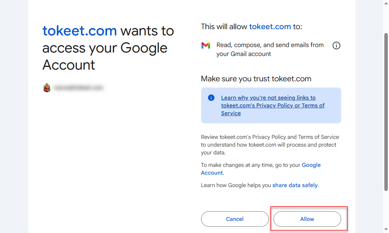
Task: Click the Allow button
Action: tap(307, 219)
